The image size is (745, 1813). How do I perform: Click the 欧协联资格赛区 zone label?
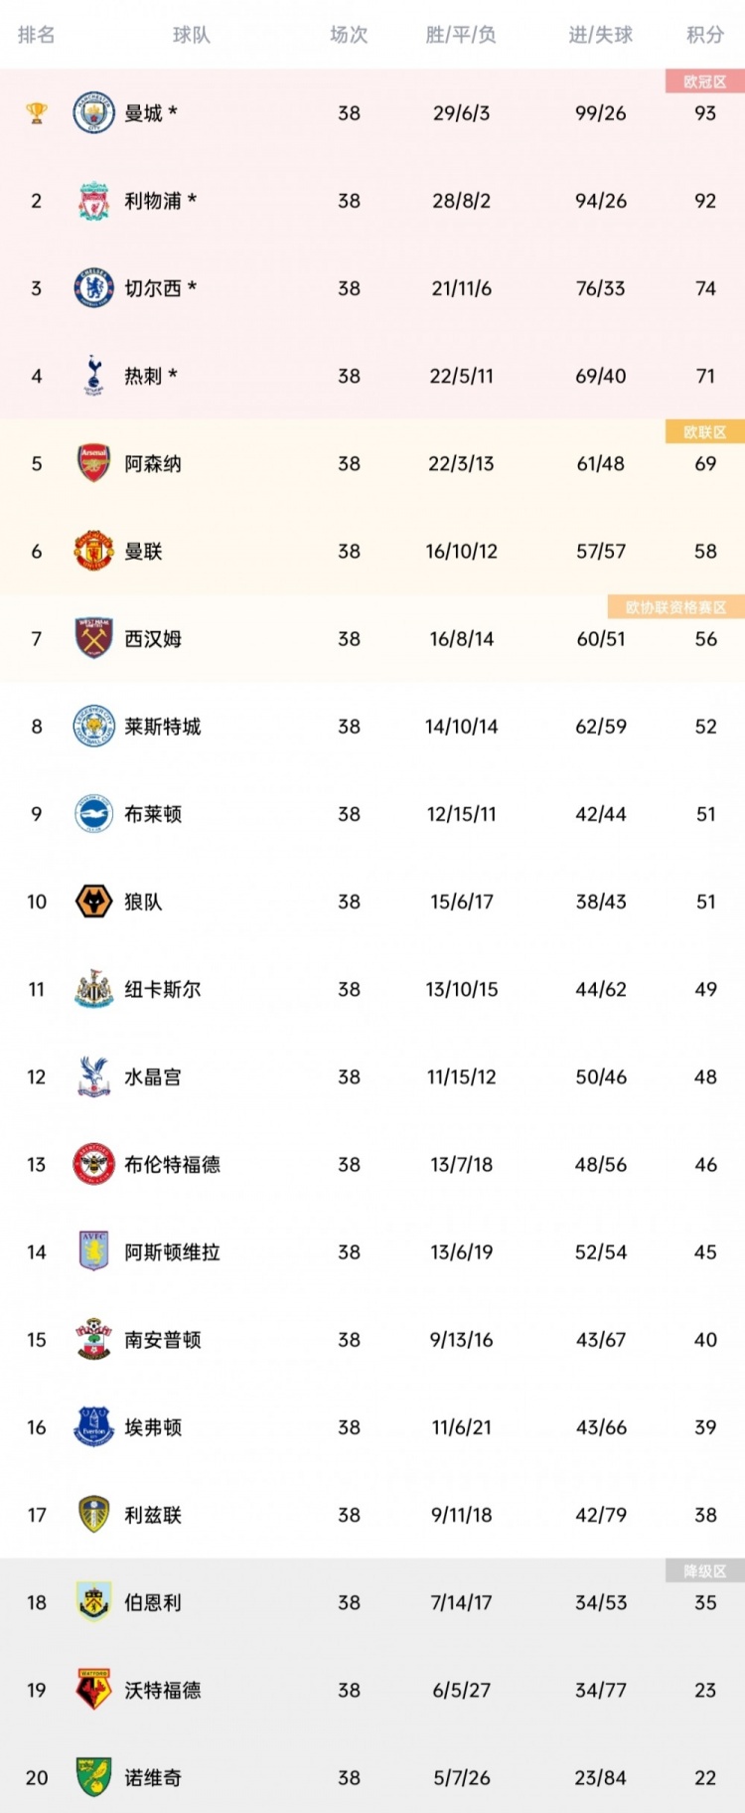click(676, 607)
